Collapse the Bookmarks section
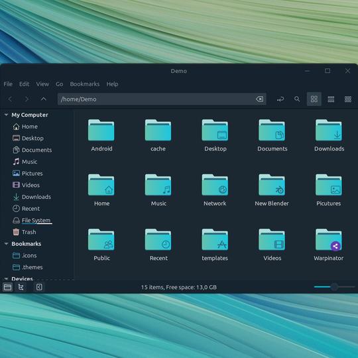The height and width of the screenshot is (358, 358). coord(7,244)
